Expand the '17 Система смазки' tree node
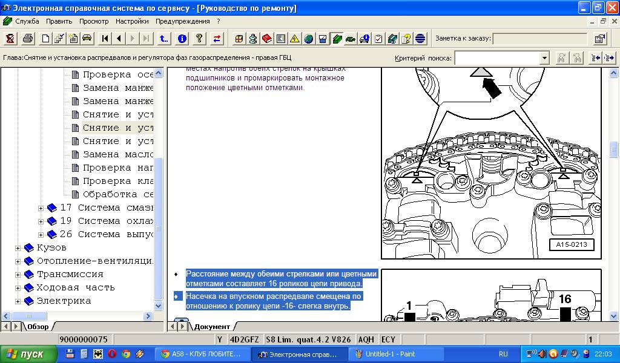The image size is (620, 363). tap(41, 208)
